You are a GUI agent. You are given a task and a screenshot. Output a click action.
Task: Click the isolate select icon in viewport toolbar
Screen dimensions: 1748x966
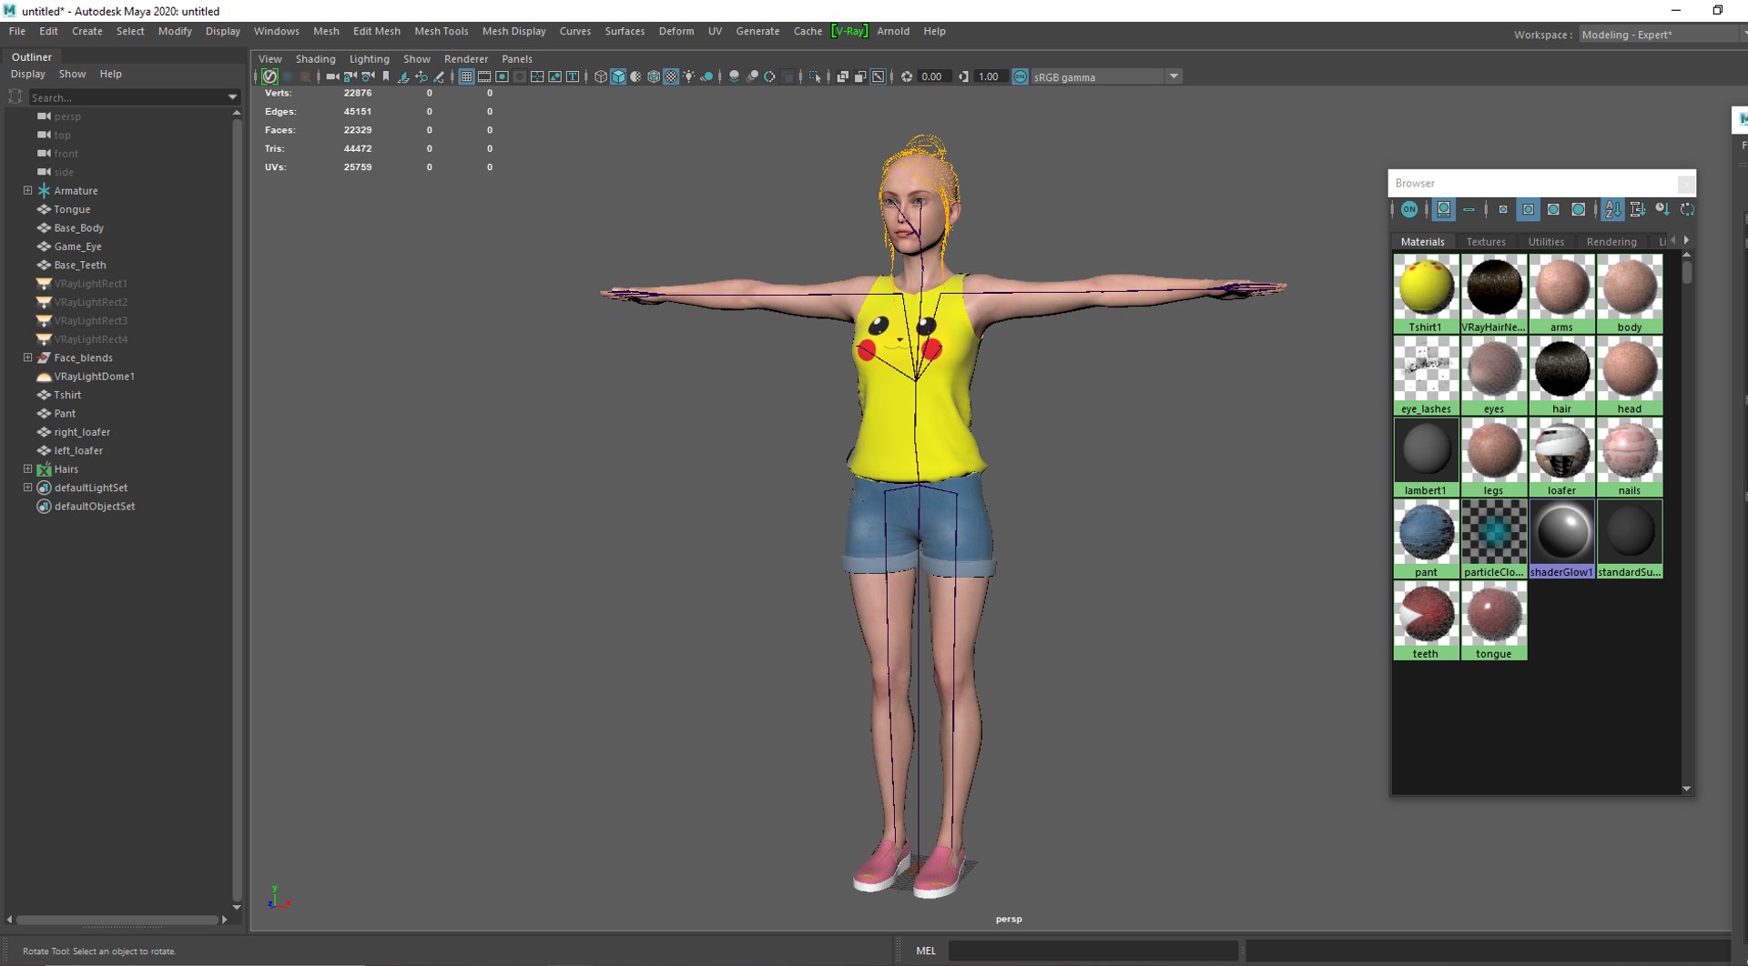click(815, 76)
